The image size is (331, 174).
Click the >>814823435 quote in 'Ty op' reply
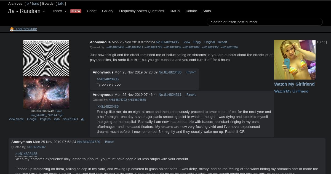tap(108, 79)
